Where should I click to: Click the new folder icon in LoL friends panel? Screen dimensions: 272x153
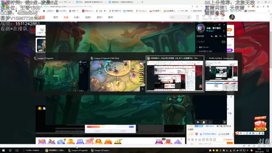click(216, 36)
